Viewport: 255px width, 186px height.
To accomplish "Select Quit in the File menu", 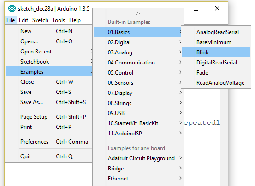I will (x=49, y=157).
